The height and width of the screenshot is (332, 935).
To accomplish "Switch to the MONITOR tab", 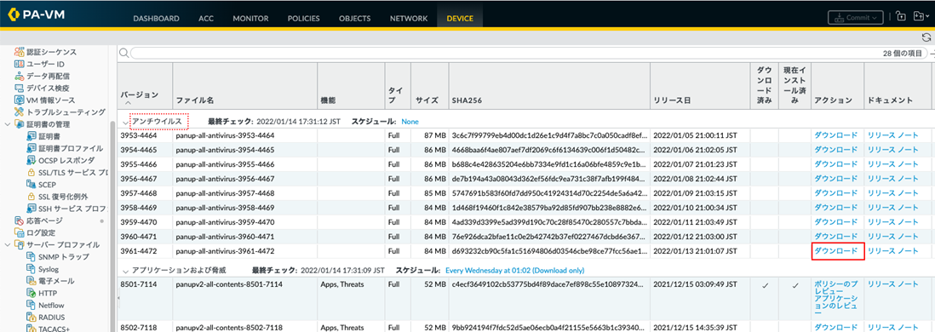I will click(x=250, y=19).
